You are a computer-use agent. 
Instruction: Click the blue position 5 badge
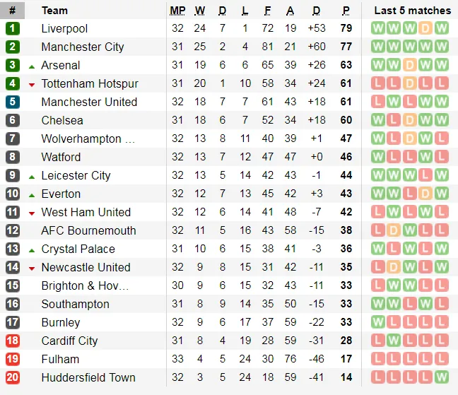[12, 102]
